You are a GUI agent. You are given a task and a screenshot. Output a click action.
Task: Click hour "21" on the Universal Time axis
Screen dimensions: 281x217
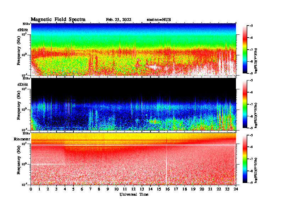(210, 189)
